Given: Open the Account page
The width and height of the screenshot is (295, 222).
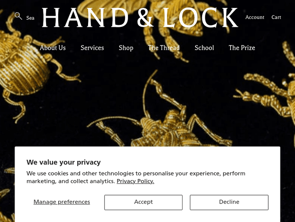Looking at the screenshot, I should pos(255,17).
